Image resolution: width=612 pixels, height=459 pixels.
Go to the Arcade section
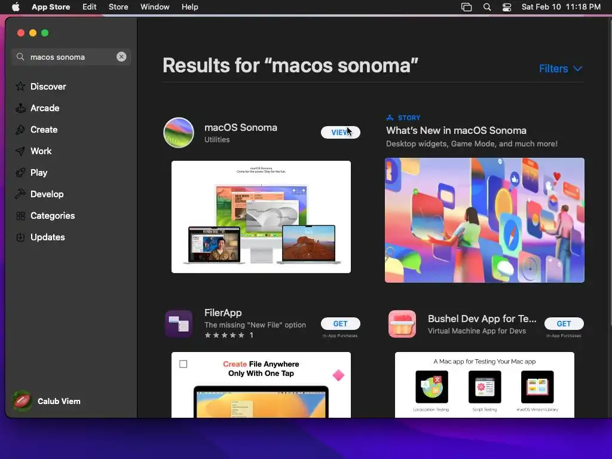pos(71,108)
